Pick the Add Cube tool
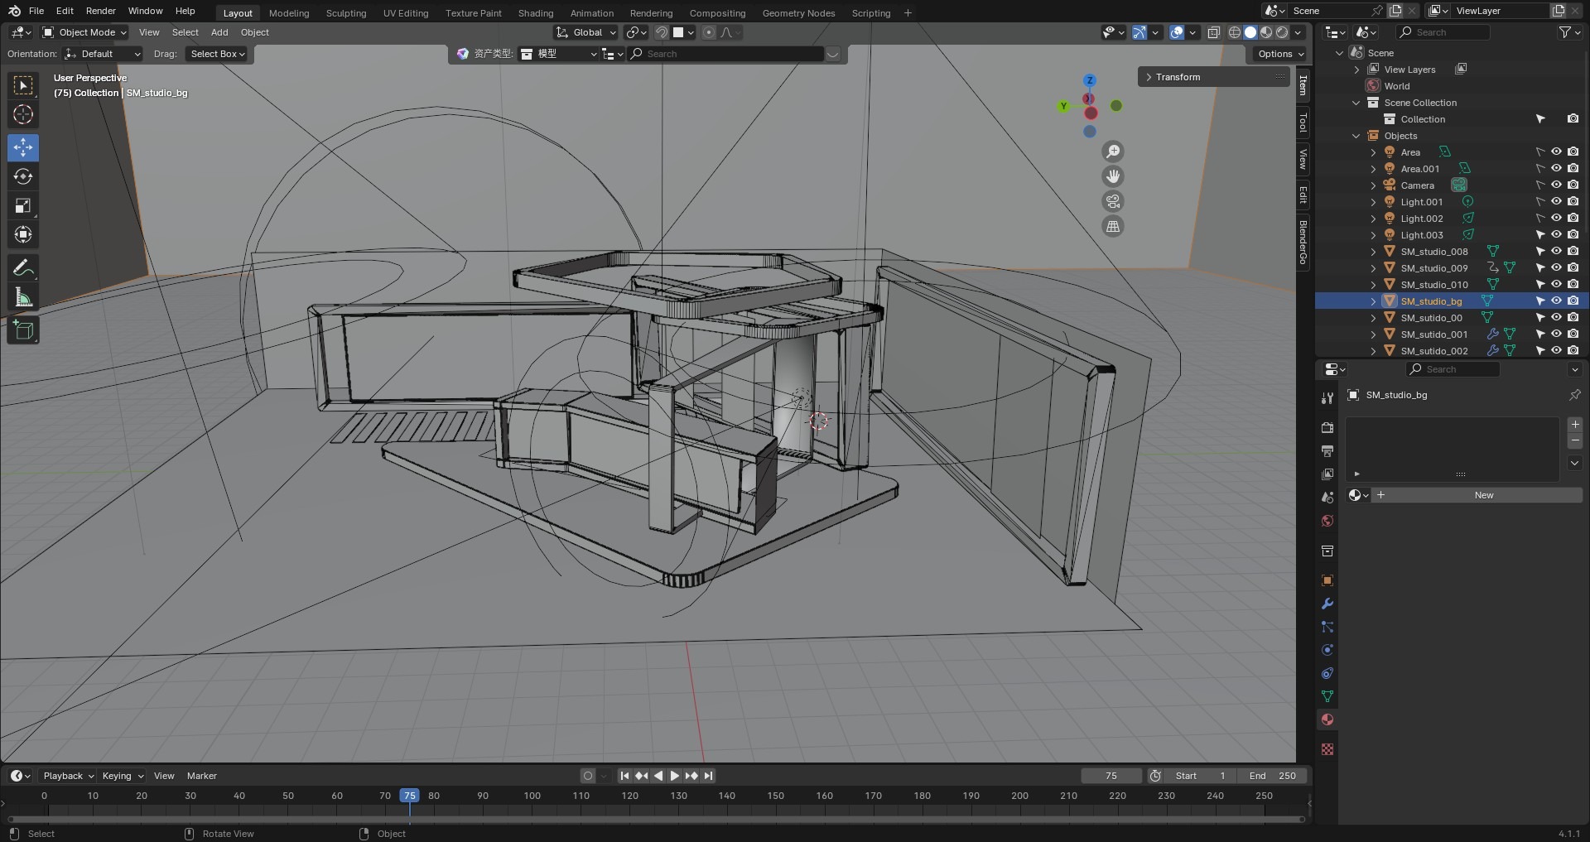1590x842 pixels. pyautogui.click(x=23, y=330)
